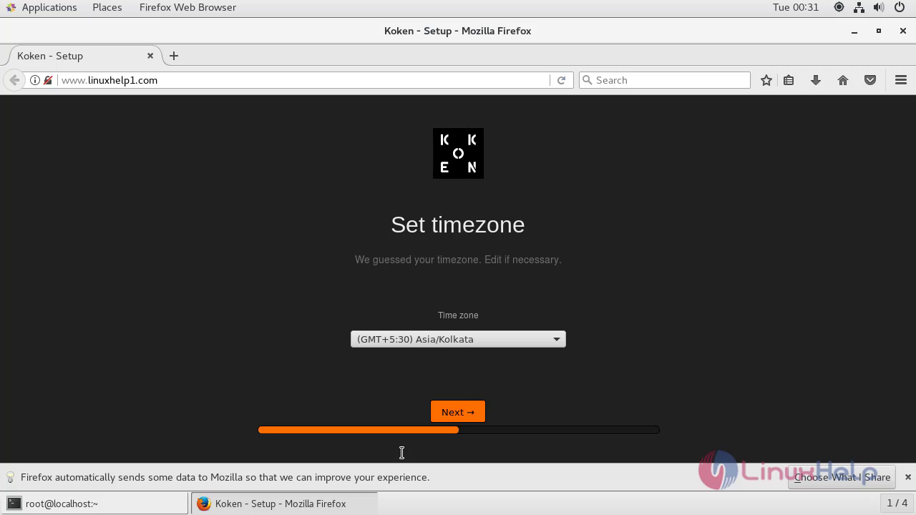Click the Applications menu foot icon
916x515 pixels.
11,7
